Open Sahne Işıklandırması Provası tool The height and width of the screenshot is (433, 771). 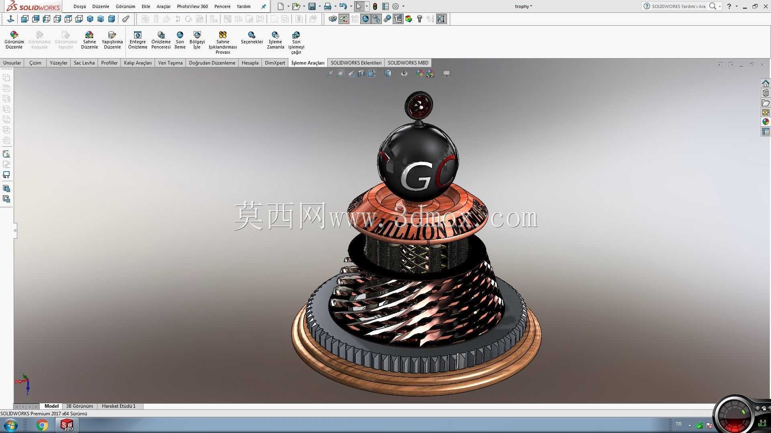(222, 42)
